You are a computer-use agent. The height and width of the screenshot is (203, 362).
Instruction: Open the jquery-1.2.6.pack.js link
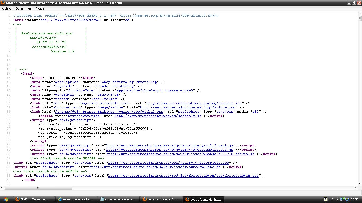tap(170, 145)
